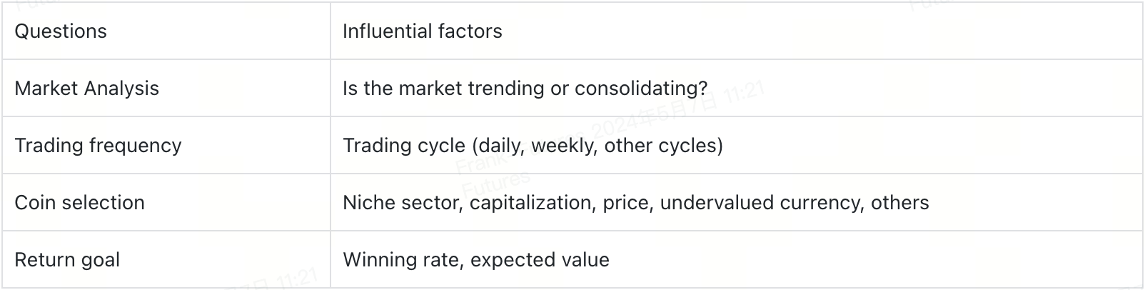Click "Is the market trending or consolidating?" text
The image size is (1145, 290).
pos(525,89)
